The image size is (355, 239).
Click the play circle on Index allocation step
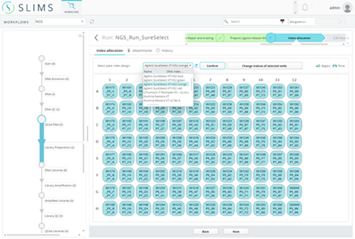pyautogui.click(x=271, y=38)
